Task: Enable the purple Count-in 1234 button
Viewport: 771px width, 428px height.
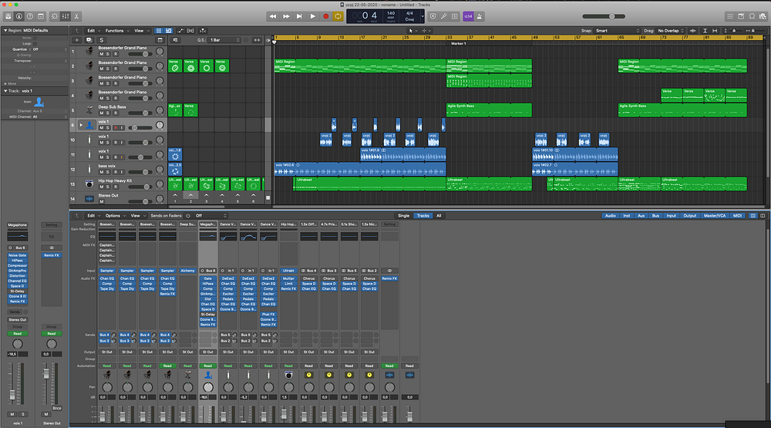Action: 468,15
